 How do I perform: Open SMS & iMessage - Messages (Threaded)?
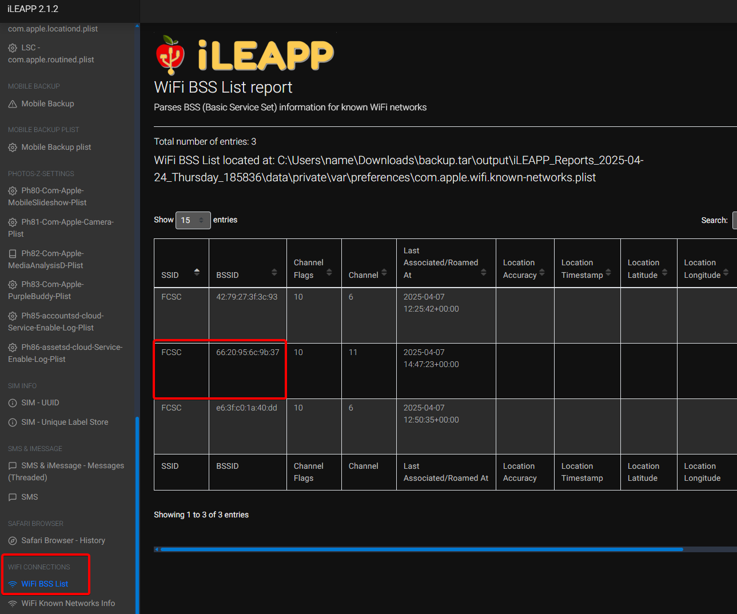pyautogui.click(x=66, y=472)
